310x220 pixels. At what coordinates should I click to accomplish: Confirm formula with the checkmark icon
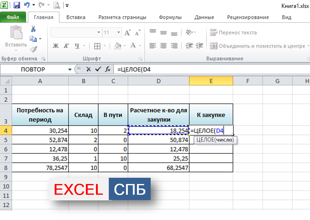click(98, 69)
